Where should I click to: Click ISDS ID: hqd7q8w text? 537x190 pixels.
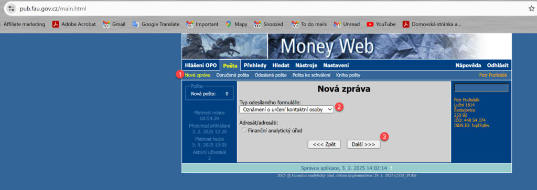pos(471,126)
